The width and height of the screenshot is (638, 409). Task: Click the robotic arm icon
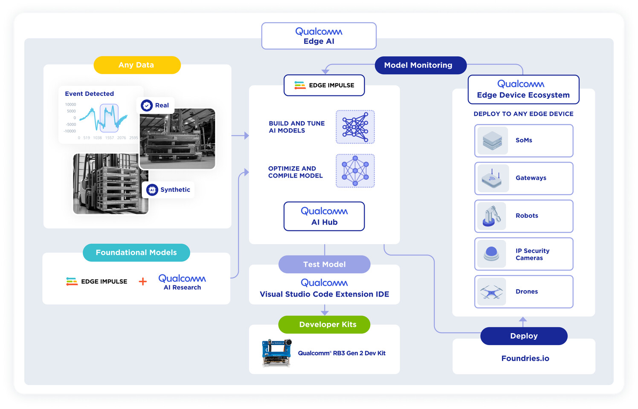click(492, 216)
